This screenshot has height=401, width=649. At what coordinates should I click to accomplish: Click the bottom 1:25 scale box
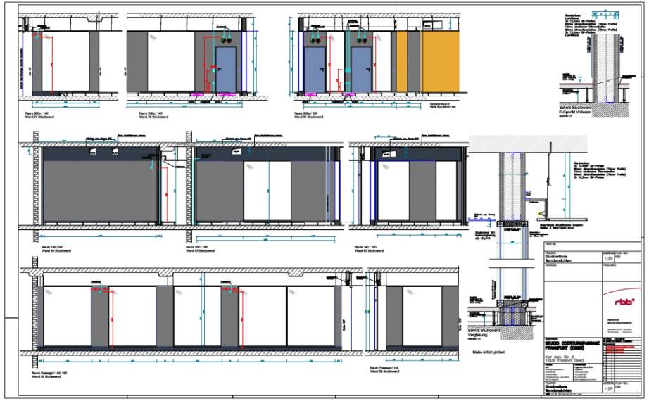coord(607,388)
